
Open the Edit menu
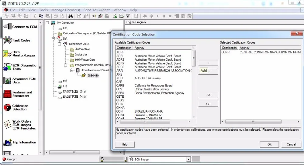pyautogui.click(x=22, y=10)
